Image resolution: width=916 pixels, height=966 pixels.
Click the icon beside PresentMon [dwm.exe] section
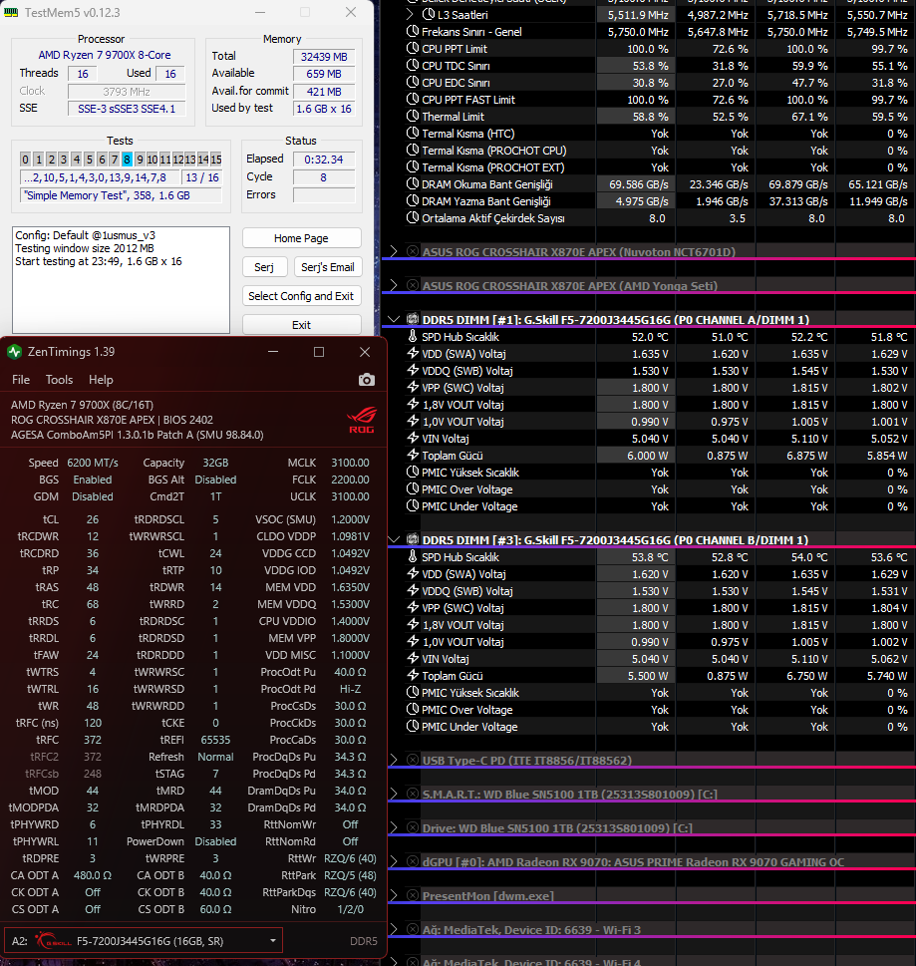tap(413, 895)
